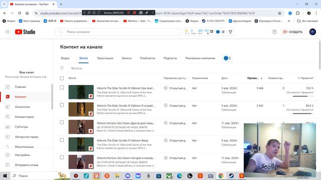The height and width of the screenshot is (180, 321).
Task: Select checkbox for Oblivion Орк short
Action: tap(62, 87)
